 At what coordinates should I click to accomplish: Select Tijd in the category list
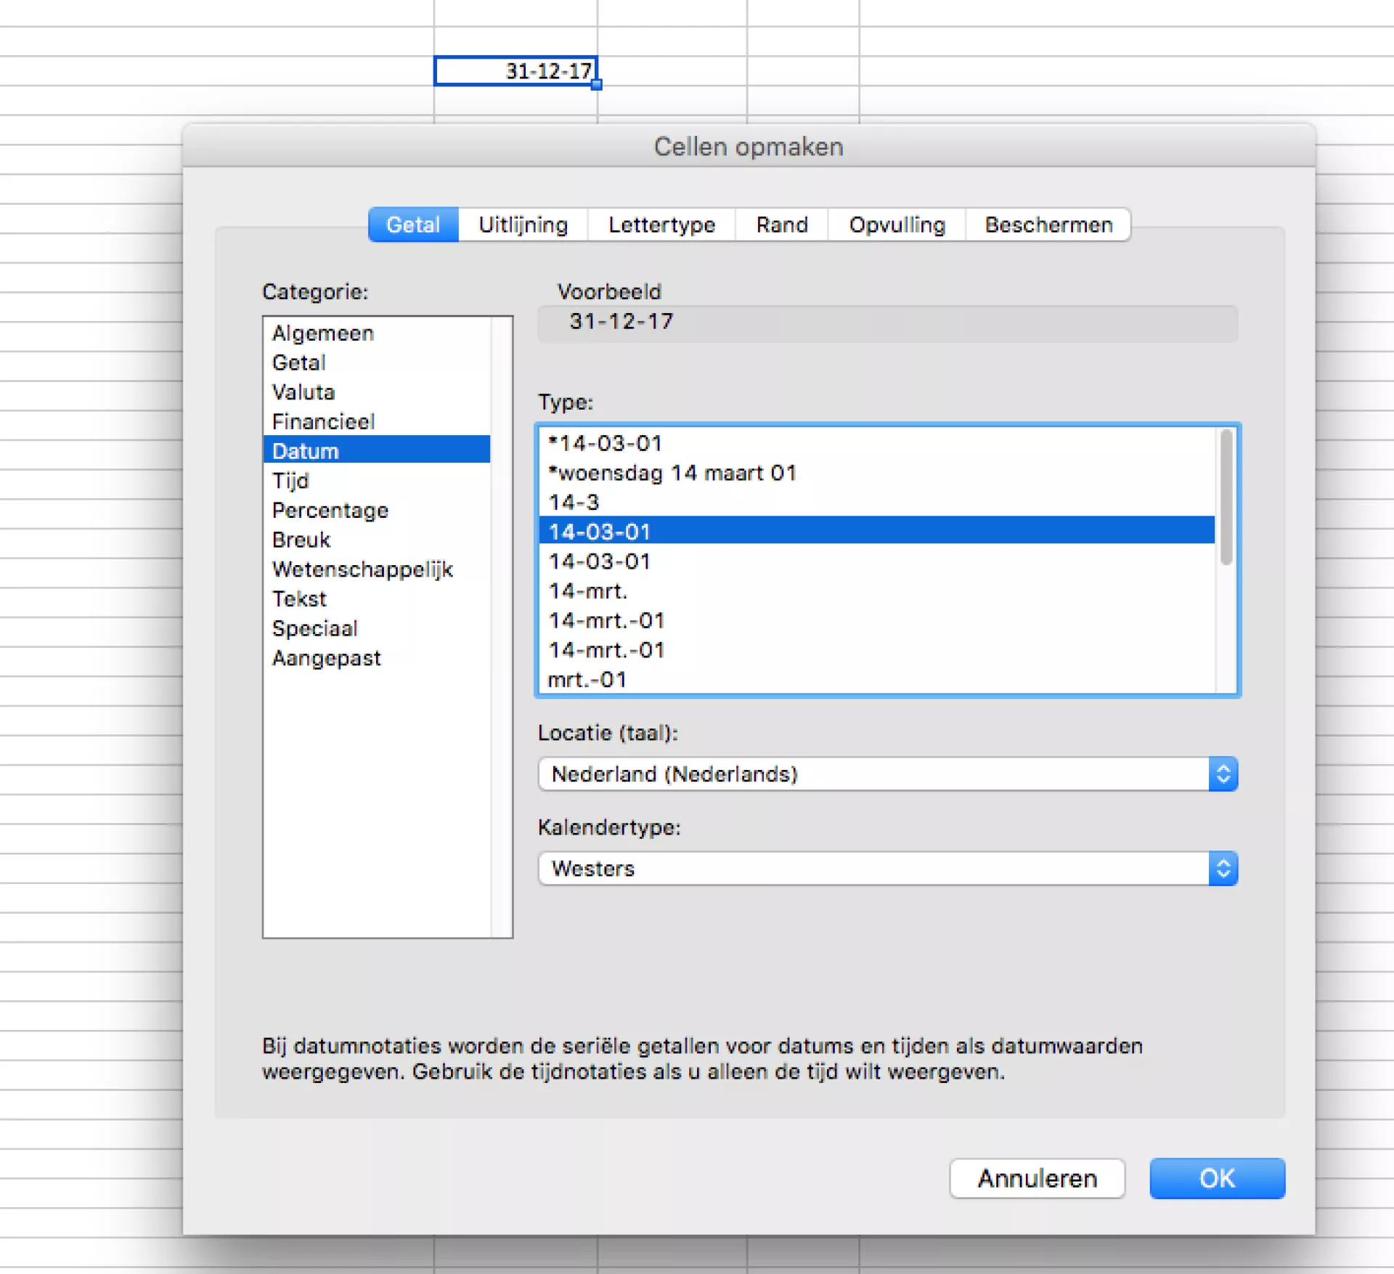[290, 481]
